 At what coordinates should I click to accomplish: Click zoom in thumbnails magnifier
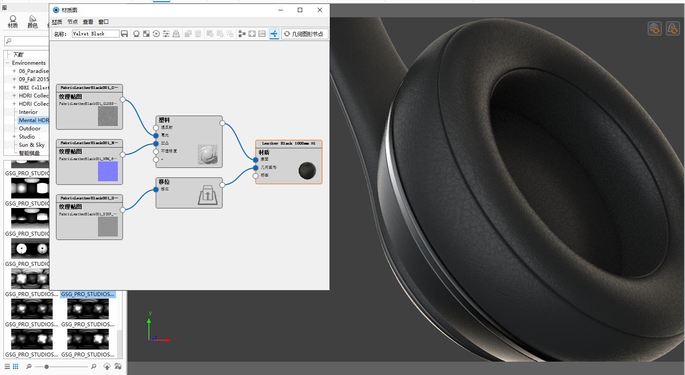[94, 366]
